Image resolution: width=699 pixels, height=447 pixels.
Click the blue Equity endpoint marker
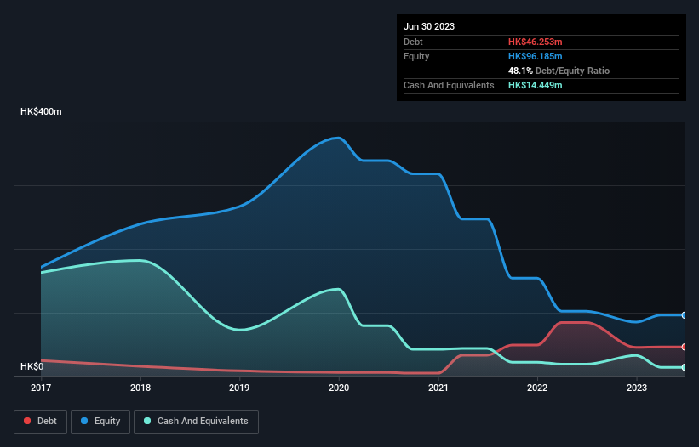(685, 315)
